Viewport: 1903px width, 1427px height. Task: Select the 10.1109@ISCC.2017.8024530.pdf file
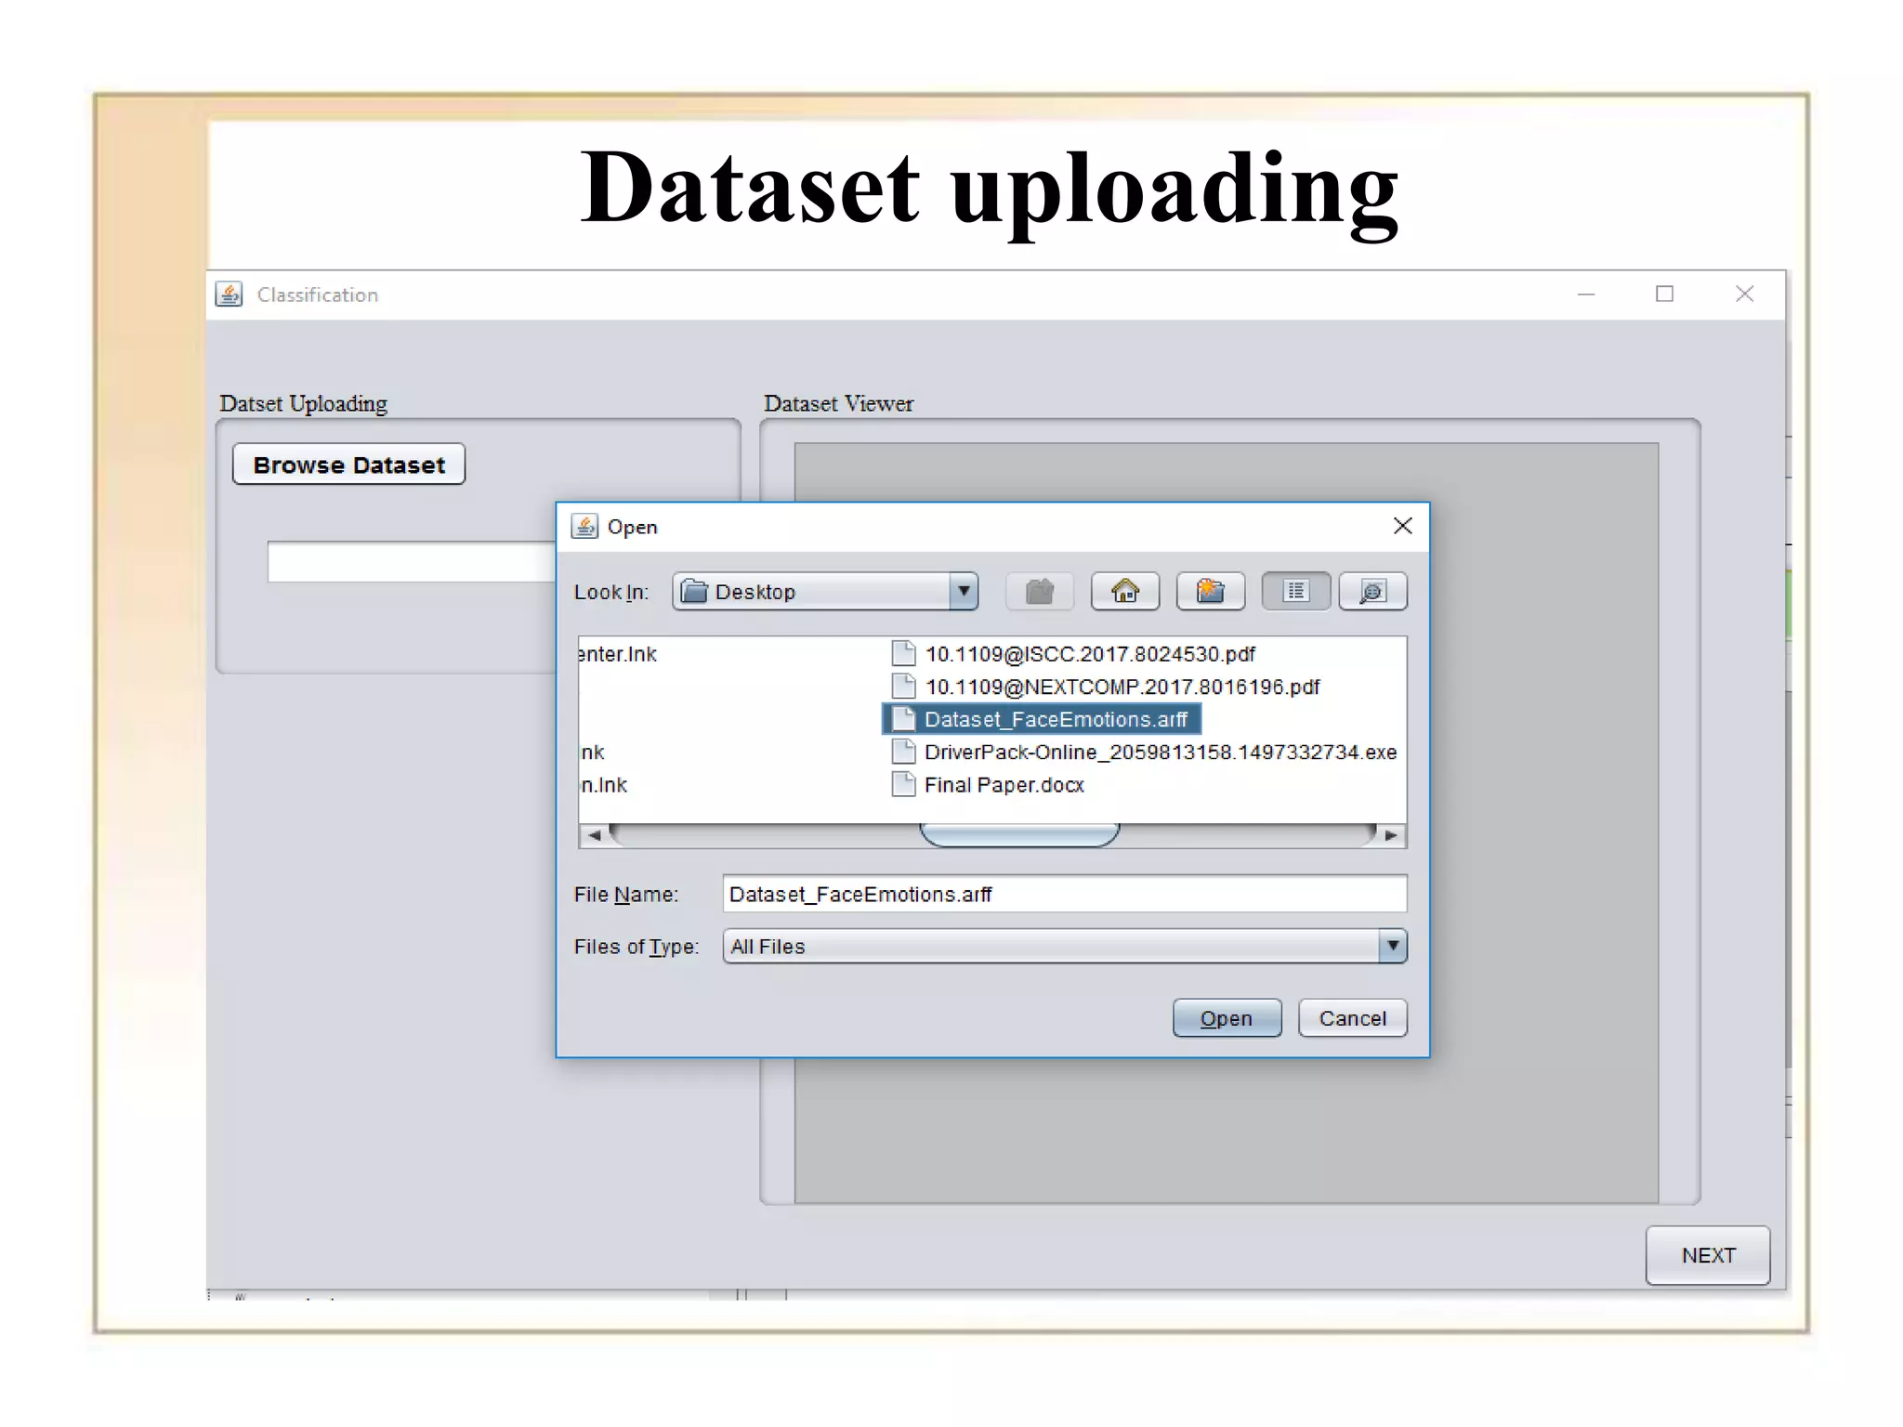click(x=1073, y=654)
